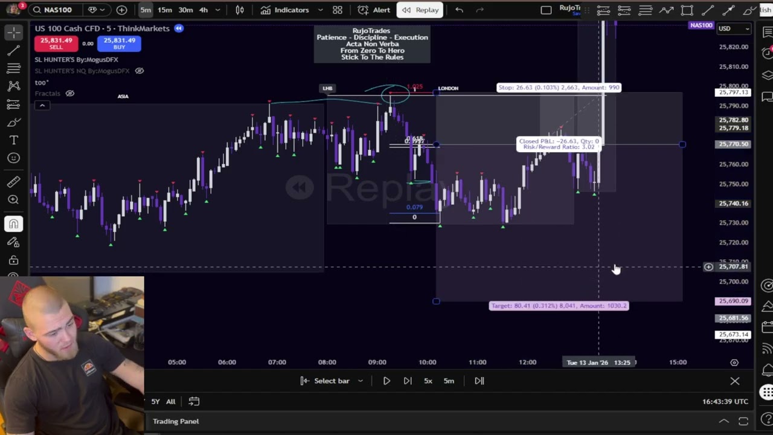Viewport: 773px width, 435px height.
Task: Click the BUY 25,831.49 button
Action: (119, 43)
